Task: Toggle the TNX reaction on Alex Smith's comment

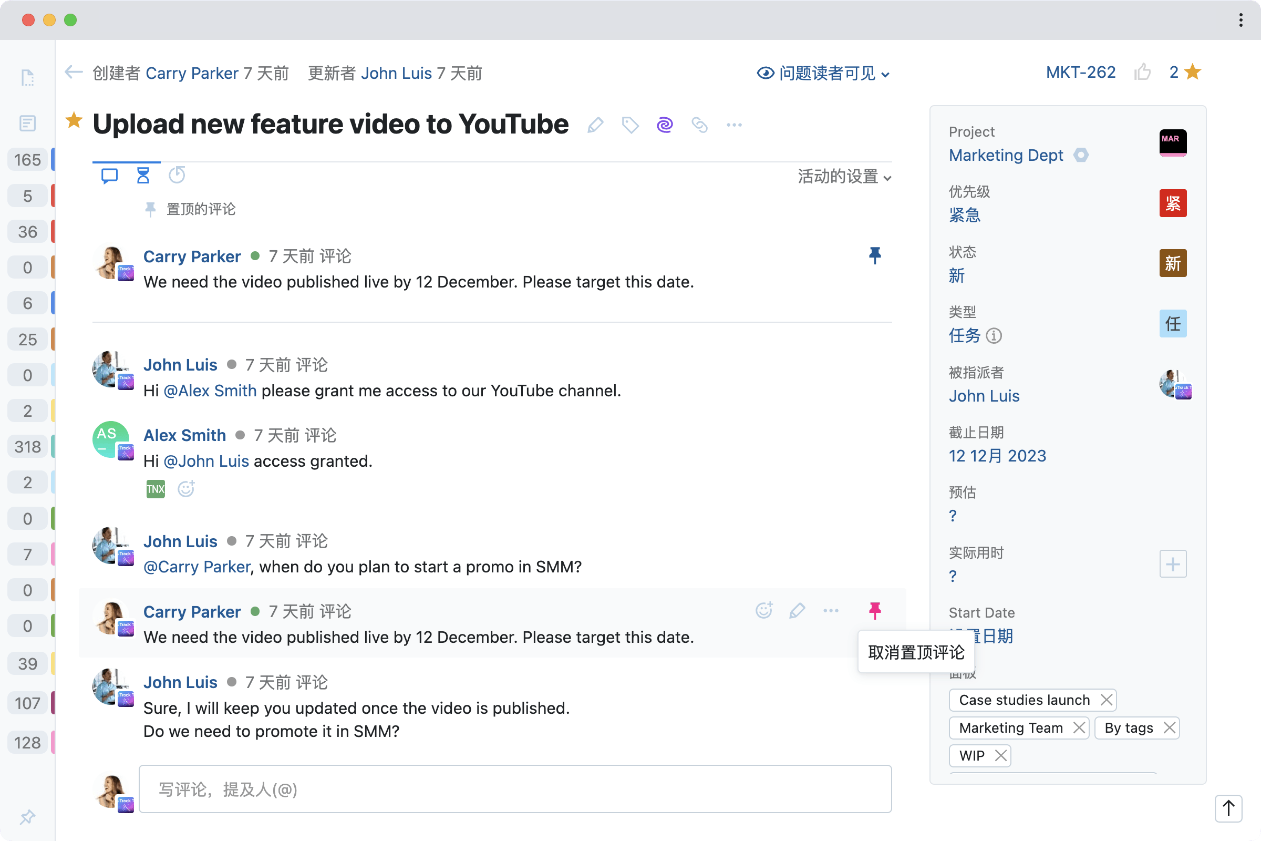Action: [154, 489]
